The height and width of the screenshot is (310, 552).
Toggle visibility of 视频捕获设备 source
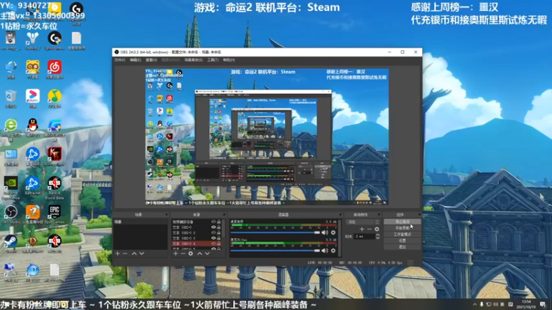point(213,222)
